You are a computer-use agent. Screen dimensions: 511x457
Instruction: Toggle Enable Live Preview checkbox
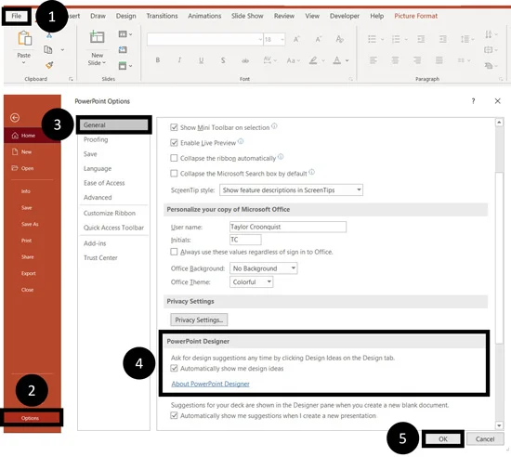point(174,143)
